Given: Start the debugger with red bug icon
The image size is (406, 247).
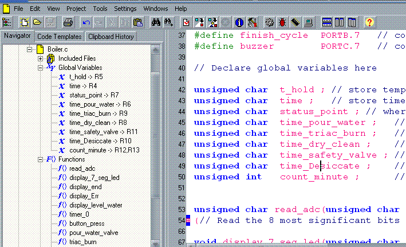Looking at the screenshot, I should [x=282, y=22].
